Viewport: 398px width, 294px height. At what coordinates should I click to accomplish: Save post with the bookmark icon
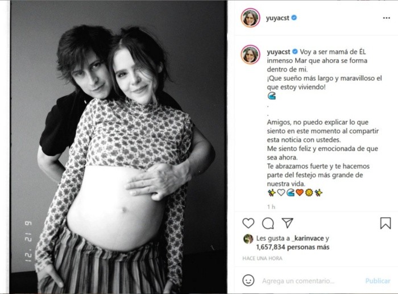coord(385,223)
